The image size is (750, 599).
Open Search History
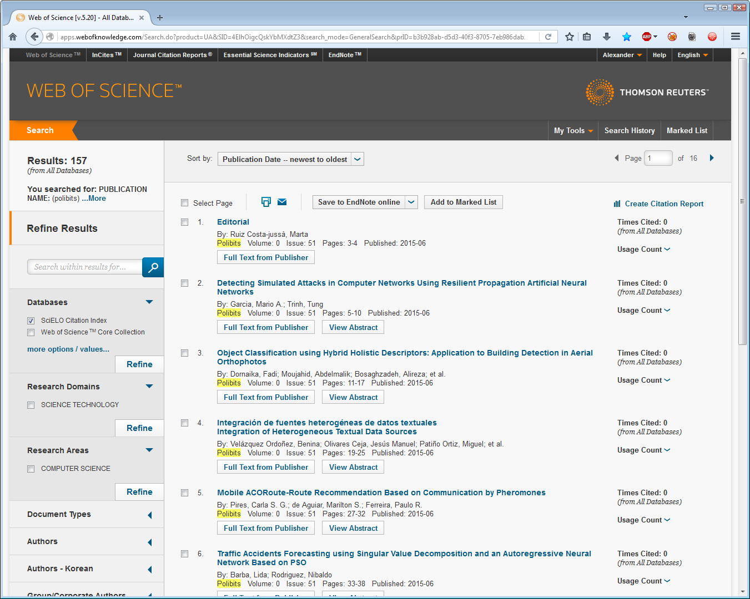pos(630,130)
